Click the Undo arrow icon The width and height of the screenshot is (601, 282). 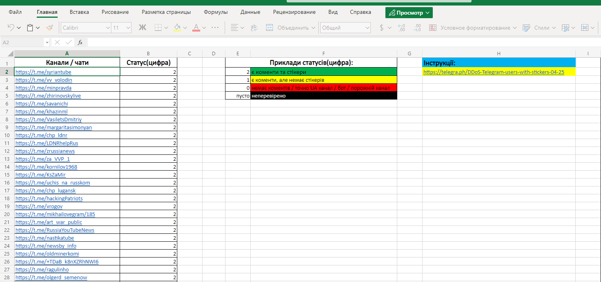11,28
